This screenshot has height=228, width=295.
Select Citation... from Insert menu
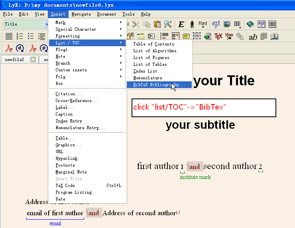click(x=88, y=94)
